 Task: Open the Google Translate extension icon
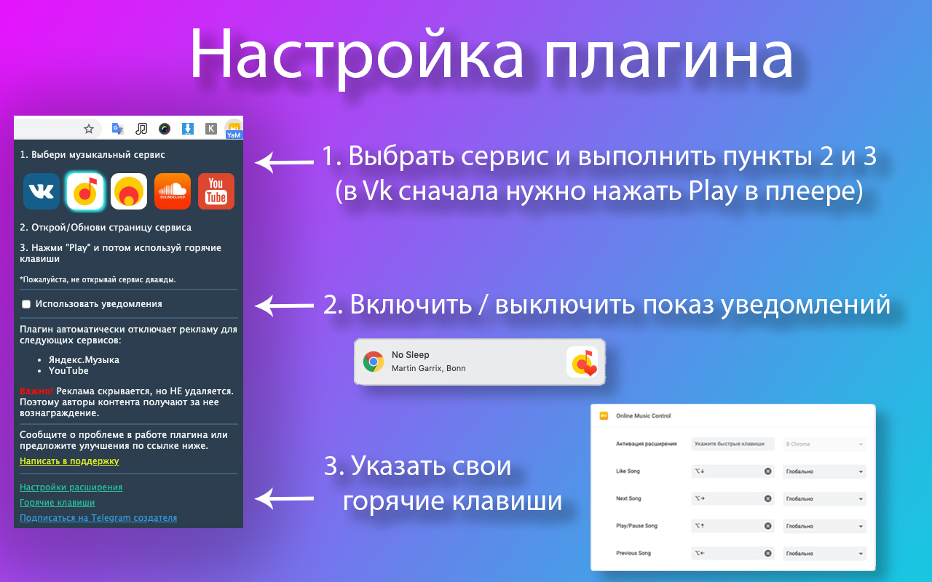[x=117, y=129]
